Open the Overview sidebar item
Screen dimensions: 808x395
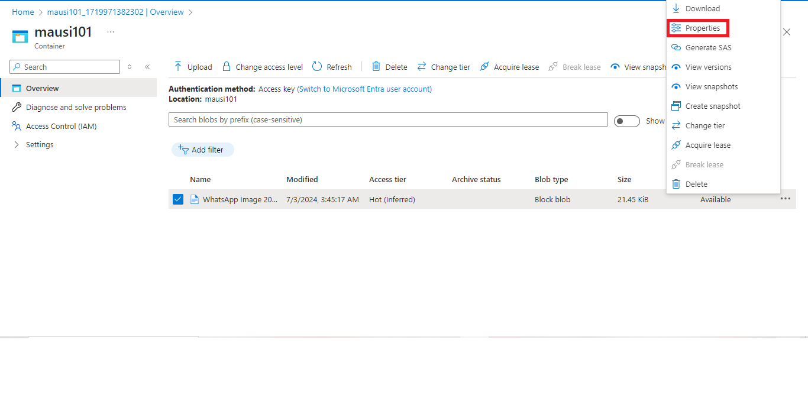click(79, 88)
